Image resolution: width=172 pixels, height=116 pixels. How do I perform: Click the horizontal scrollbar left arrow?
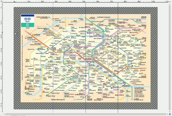coord(4,114)
